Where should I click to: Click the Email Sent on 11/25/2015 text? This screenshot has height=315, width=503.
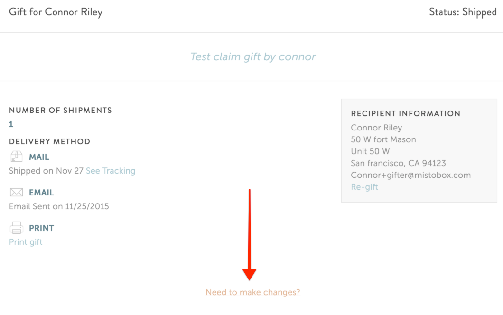[x=59, y=206]
